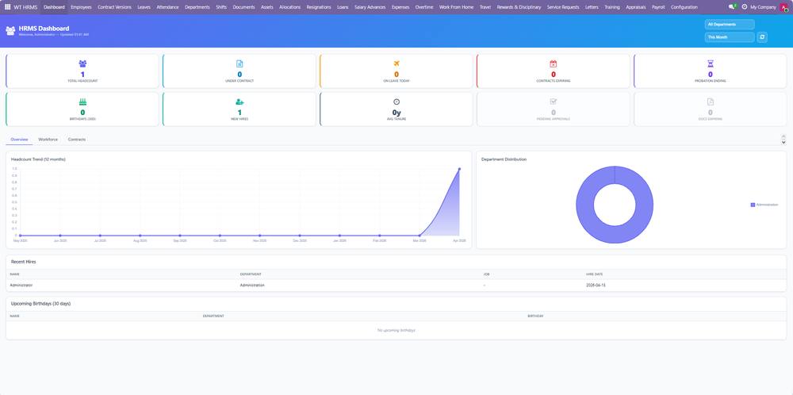The width and height of the screenshot is (793, 395).
Task: Open the Travel menu
Action: tap(485, 7)
